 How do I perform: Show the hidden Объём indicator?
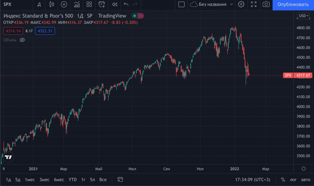[x=22, y=40]
